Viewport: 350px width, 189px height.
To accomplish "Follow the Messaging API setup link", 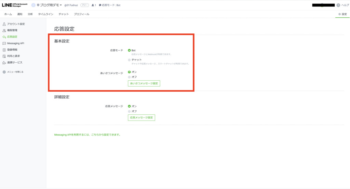I will [x=87, y=135].
